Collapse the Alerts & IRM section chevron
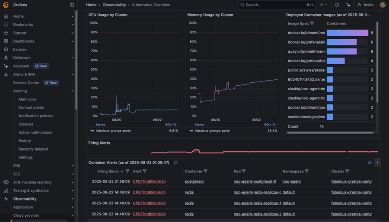 click(73, 74)
